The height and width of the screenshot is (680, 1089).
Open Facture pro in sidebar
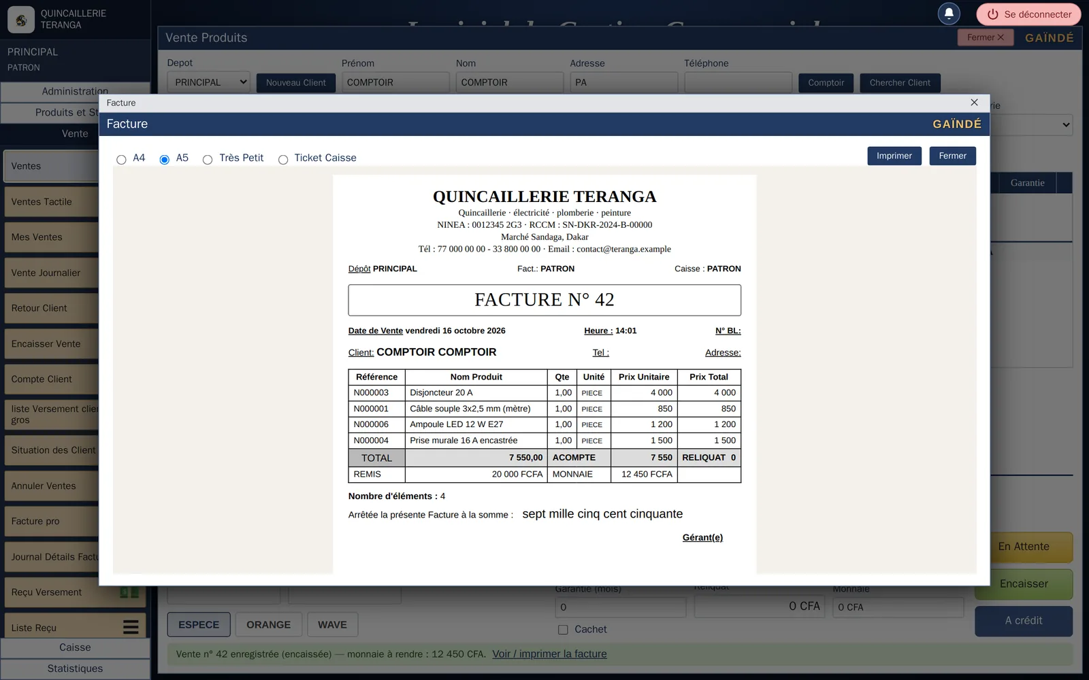tap(52, 522)
